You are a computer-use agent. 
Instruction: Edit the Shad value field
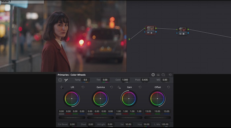91,124
